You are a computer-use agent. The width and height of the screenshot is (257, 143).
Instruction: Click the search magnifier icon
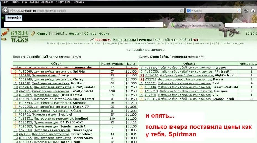click(239, 11)
